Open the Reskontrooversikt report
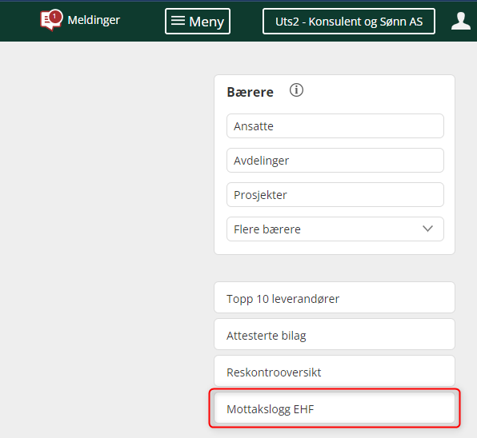Screen dimensions: 477x438 point(335,371)
